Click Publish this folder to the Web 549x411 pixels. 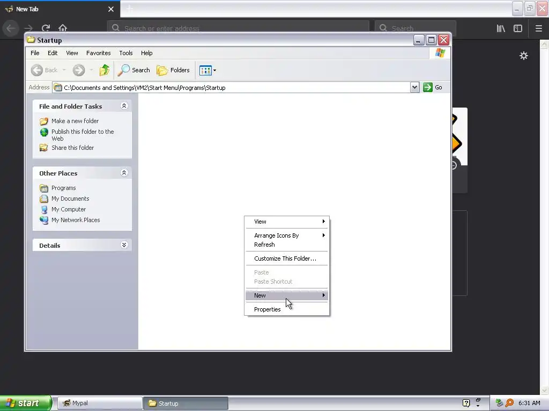83,135
